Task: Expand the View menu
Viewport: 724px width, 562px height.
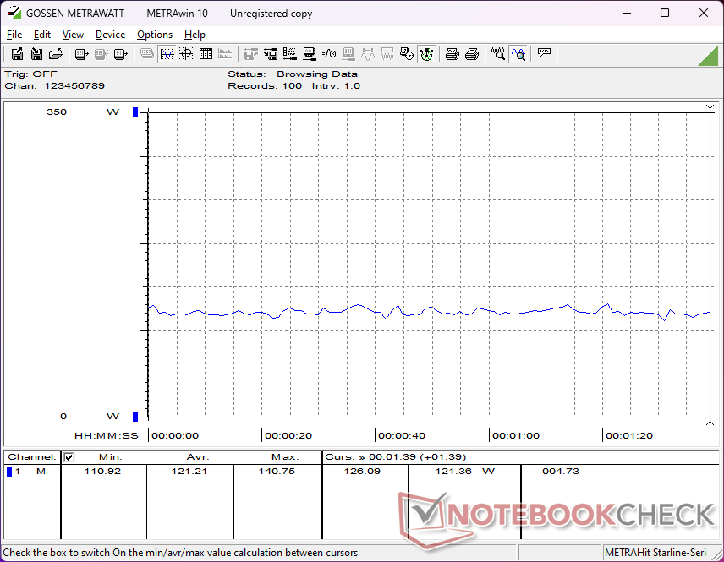Action: click(x=73, y=35)
